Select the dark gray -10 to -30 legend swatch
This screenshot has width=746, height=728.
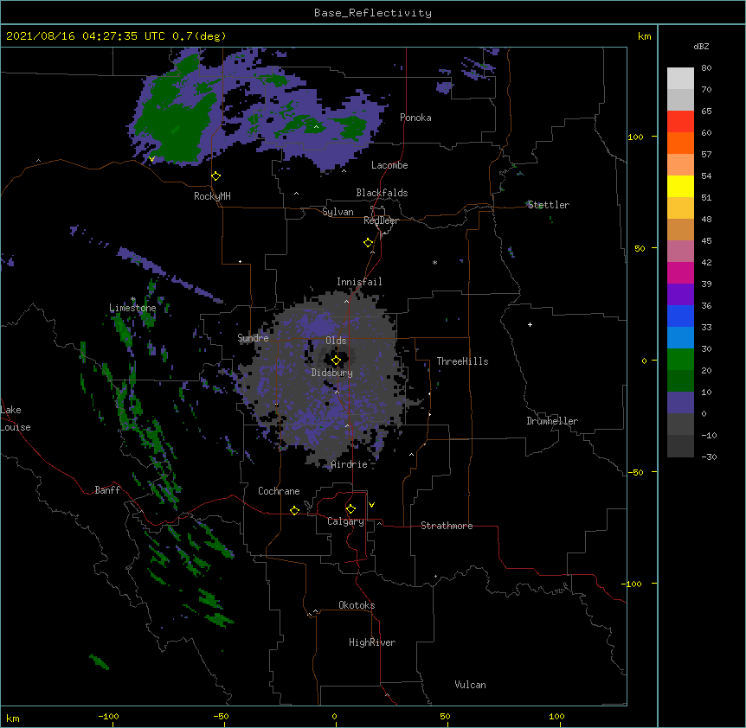[680, 446]
